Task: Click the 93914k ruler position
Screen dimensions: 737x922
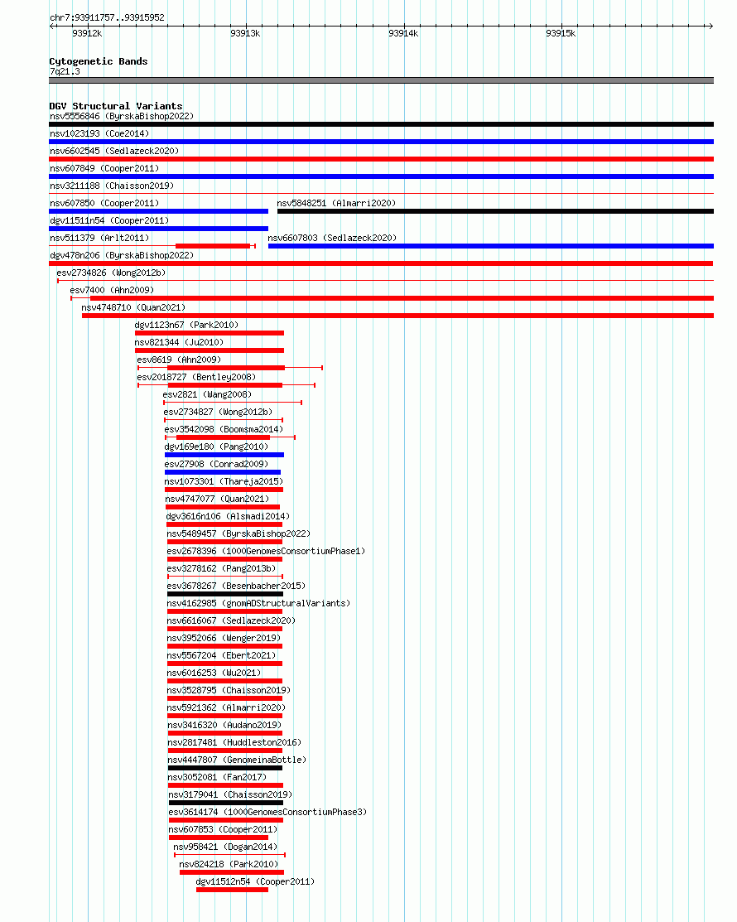Action: point(404,33)
